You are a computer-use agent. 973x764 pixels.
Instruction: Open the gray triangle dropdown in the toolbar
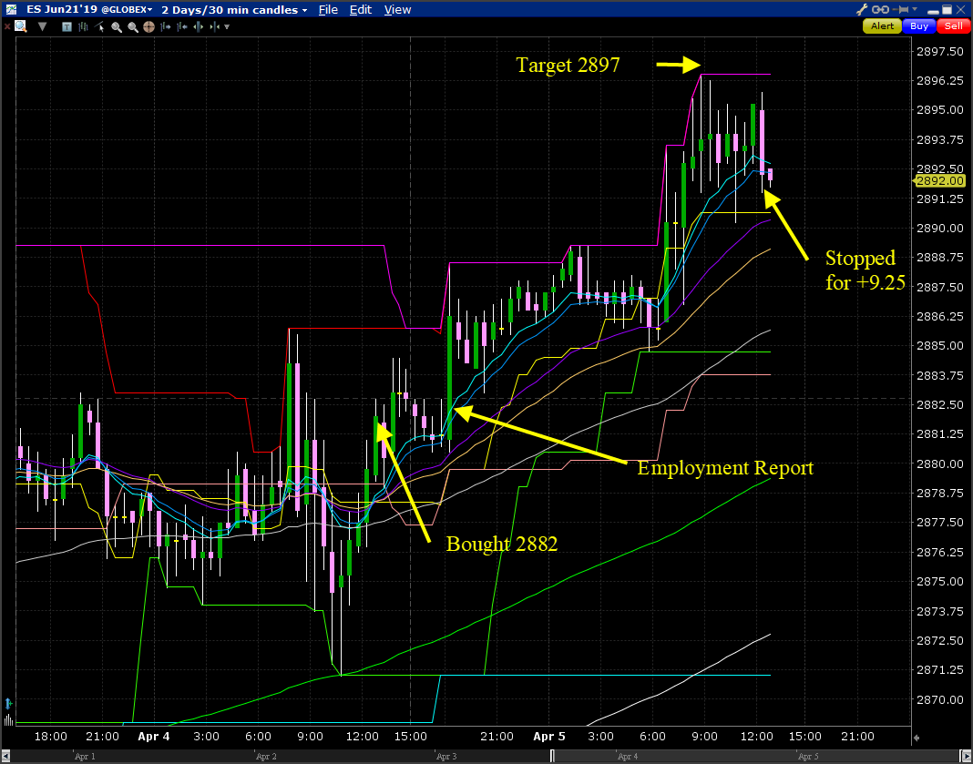(x=42, y=26)
